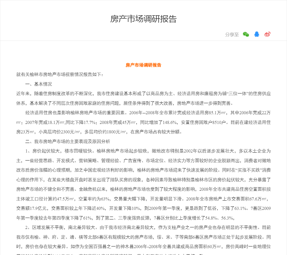Share the report to WeChat
Image resolution: width=287 pixels, height=255 pixels.
(x=246, y=34)
